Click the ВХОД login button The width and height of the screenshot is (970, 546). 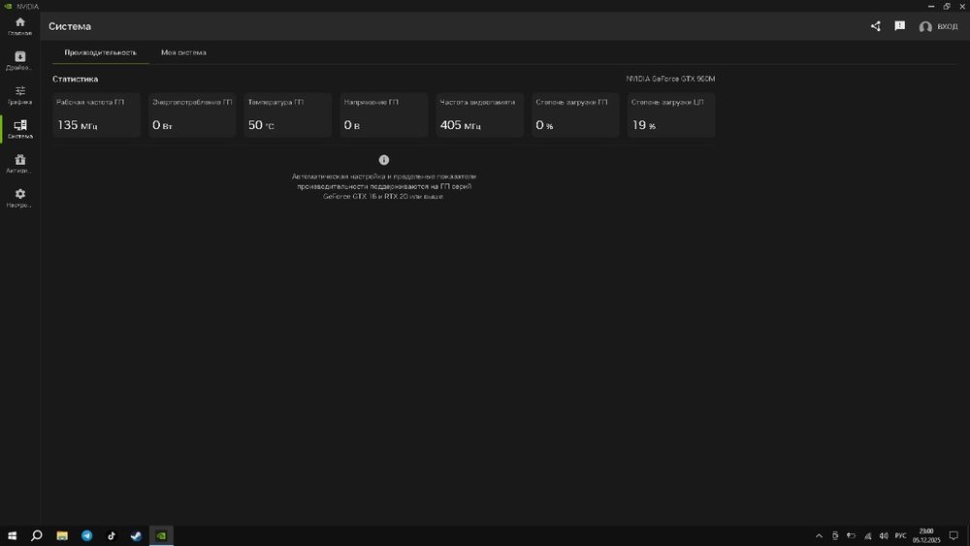938,26
